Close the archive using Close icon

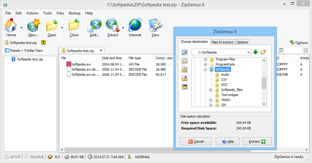(74, 25)
